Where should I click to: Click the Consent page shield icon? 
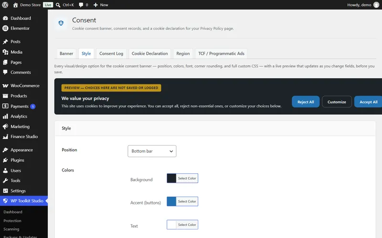click(x=61, y=23)
